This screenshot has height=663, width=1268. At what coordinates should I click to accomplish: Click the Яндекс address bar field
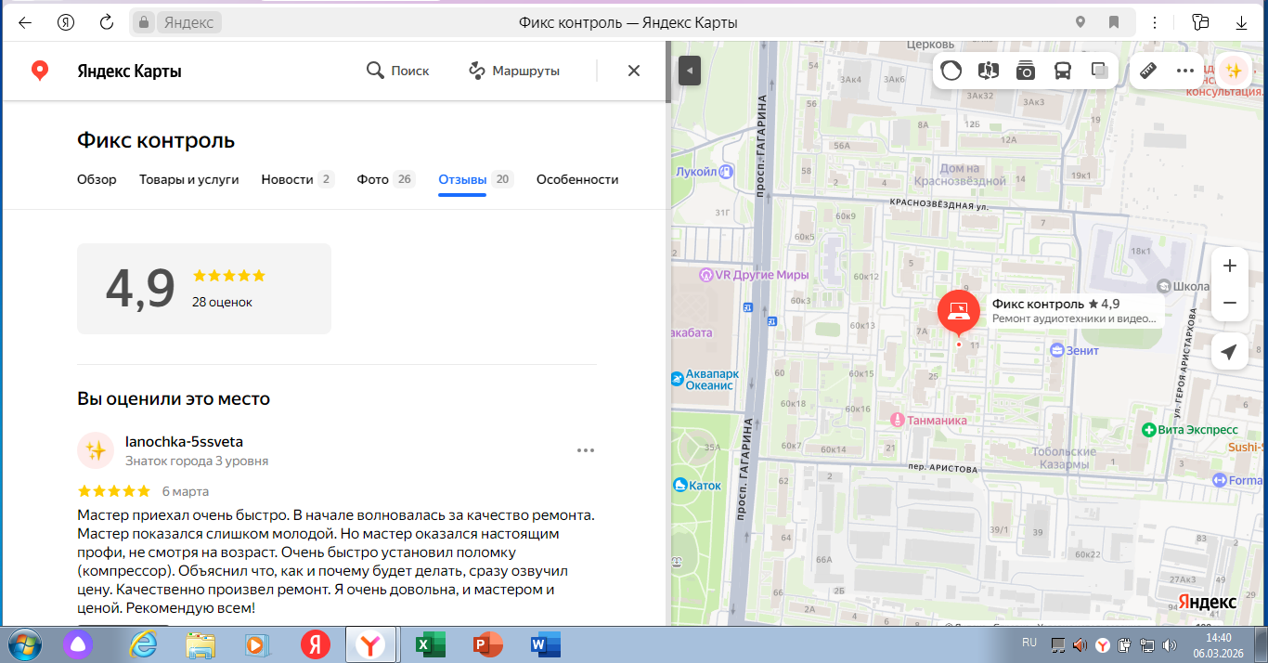tap(634, 22)
